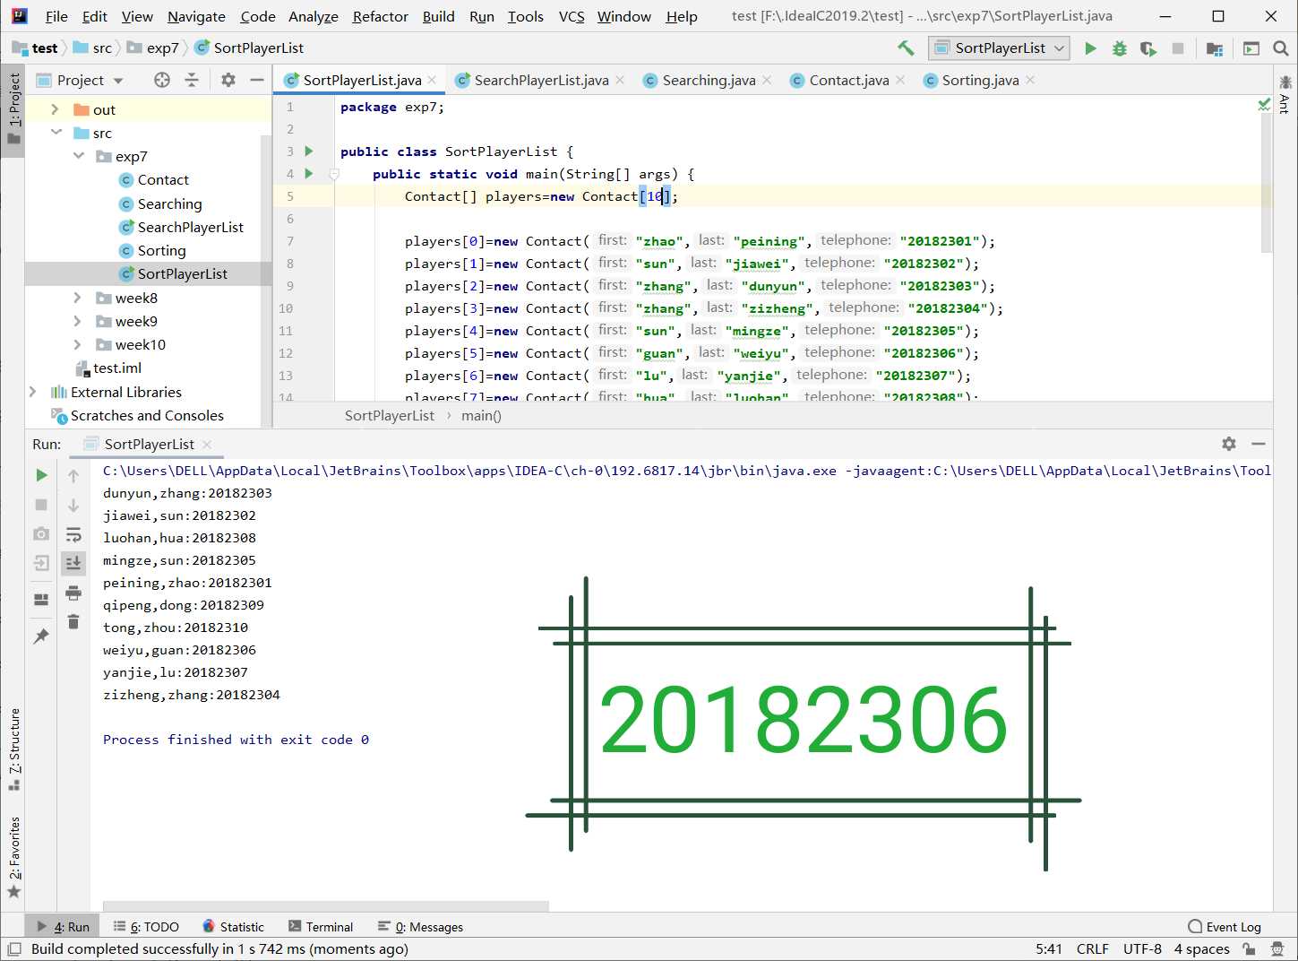Screen dimensions: 1298x961
Task: Close the Searching.java tab
Action: [767, 80]
